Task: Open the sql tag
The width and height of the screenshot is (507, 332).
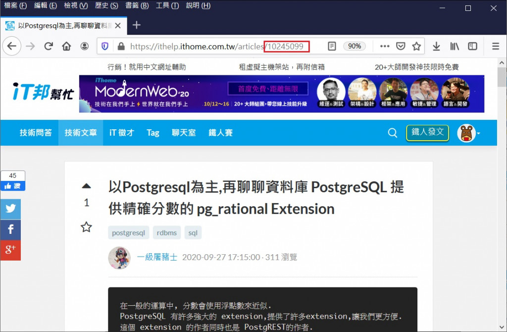Action: (193, 233)
